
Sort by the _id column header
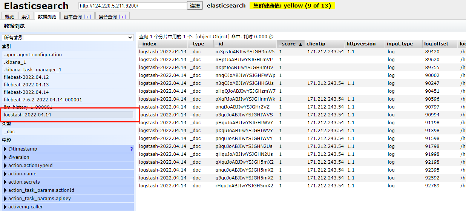pyautogui.click(x=245, y=44)
